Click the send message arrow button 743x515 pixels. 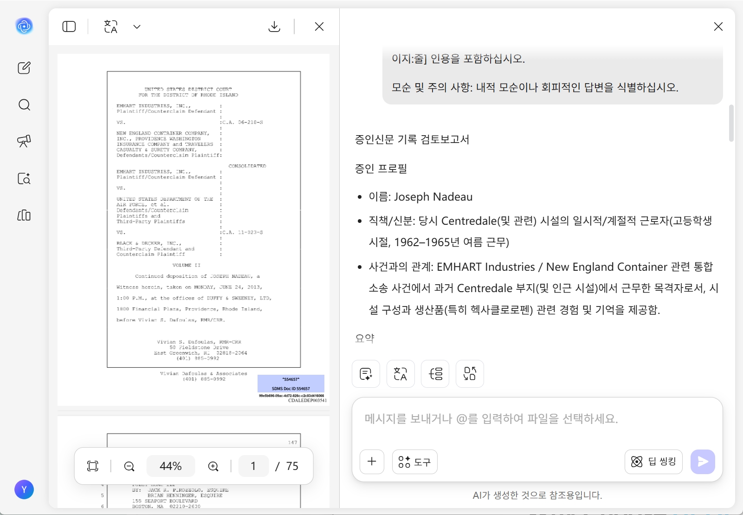703,462
